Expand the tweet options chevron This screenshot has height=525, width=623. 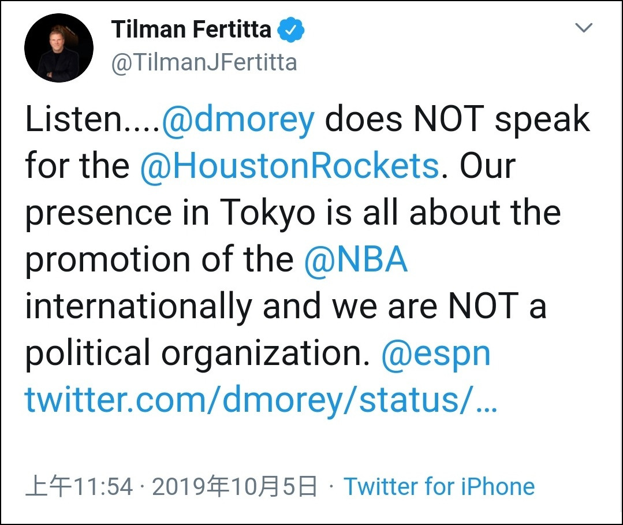coord(584,28)
